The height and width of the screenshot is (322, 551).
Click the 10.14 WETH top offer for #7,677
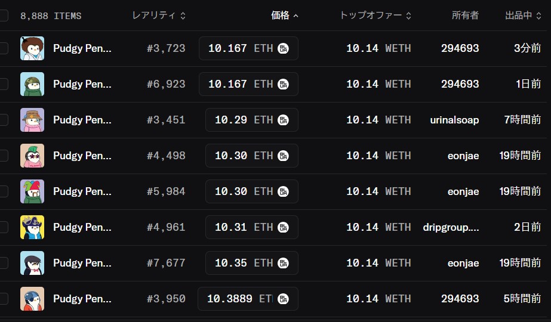378,263
